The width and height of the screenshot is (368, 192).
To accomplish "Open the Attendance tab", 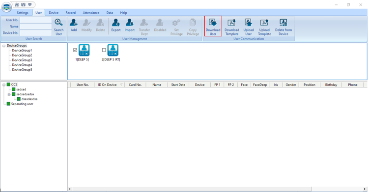I will point(91,13).
